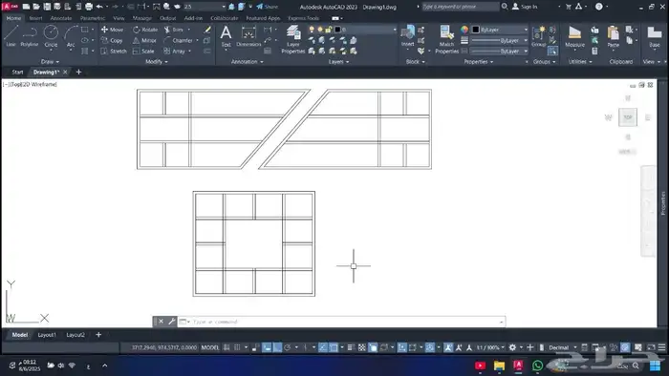Image resolution: width=669 pixels, height=376 pixels.
Task: Select the Chamfer command
Action: (x=179, y=40)
